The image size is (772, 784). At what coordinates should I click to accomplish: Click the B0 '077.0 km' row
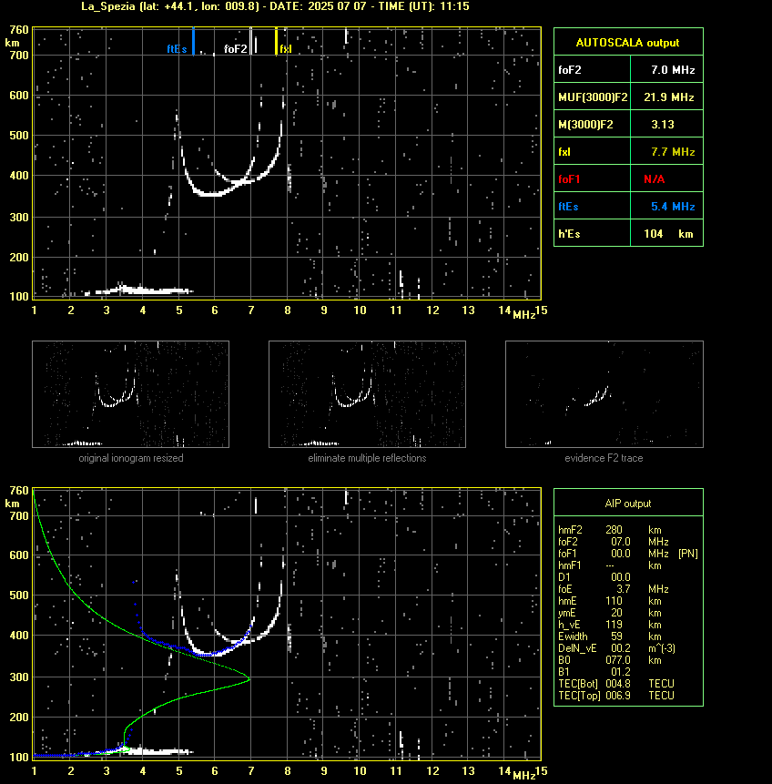click(610, 660)
